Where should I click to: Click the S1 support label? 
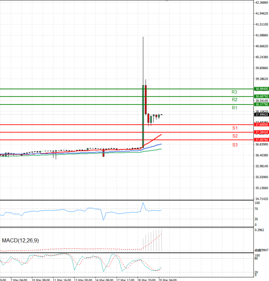pos(235,128)
